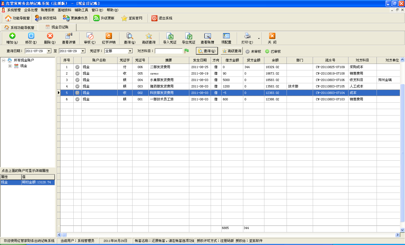Viewport: 405px width, 245px height.
Task: Expand the 现金 tree node
Action: [10, 66]
